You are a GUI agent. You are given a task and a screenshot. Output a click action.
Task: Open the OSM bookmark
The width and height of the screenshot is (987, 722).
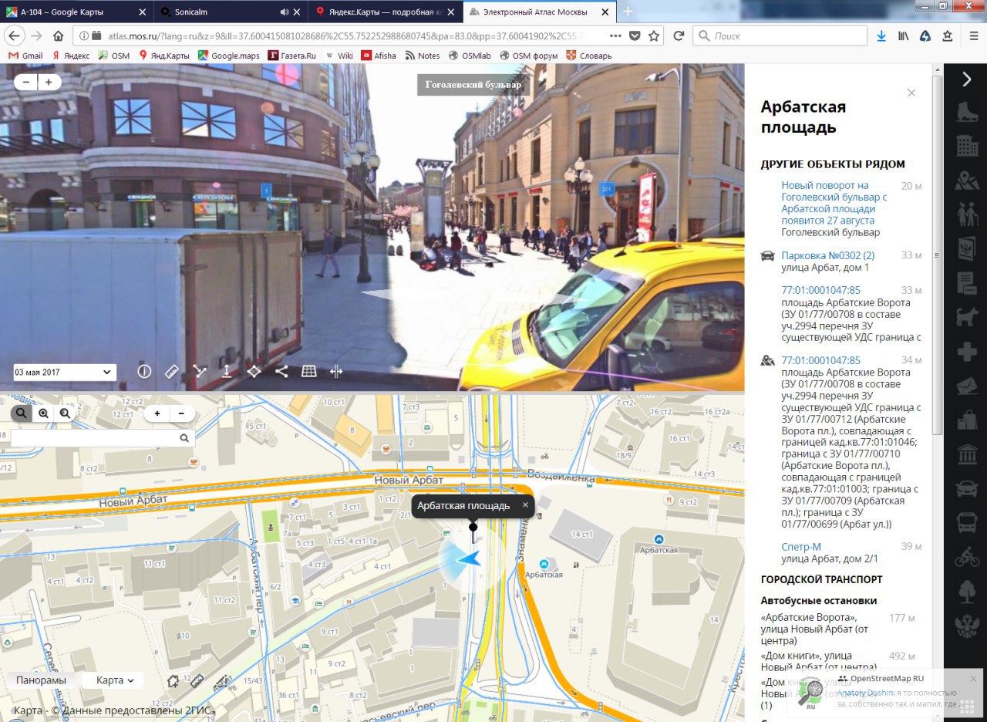[x=114, y=56]
